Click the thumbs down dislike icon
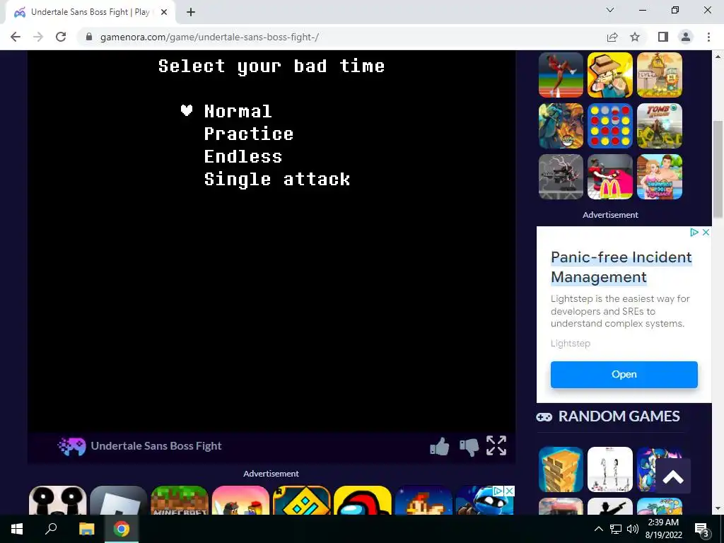The image size is (724, 543). pos(469,447)
